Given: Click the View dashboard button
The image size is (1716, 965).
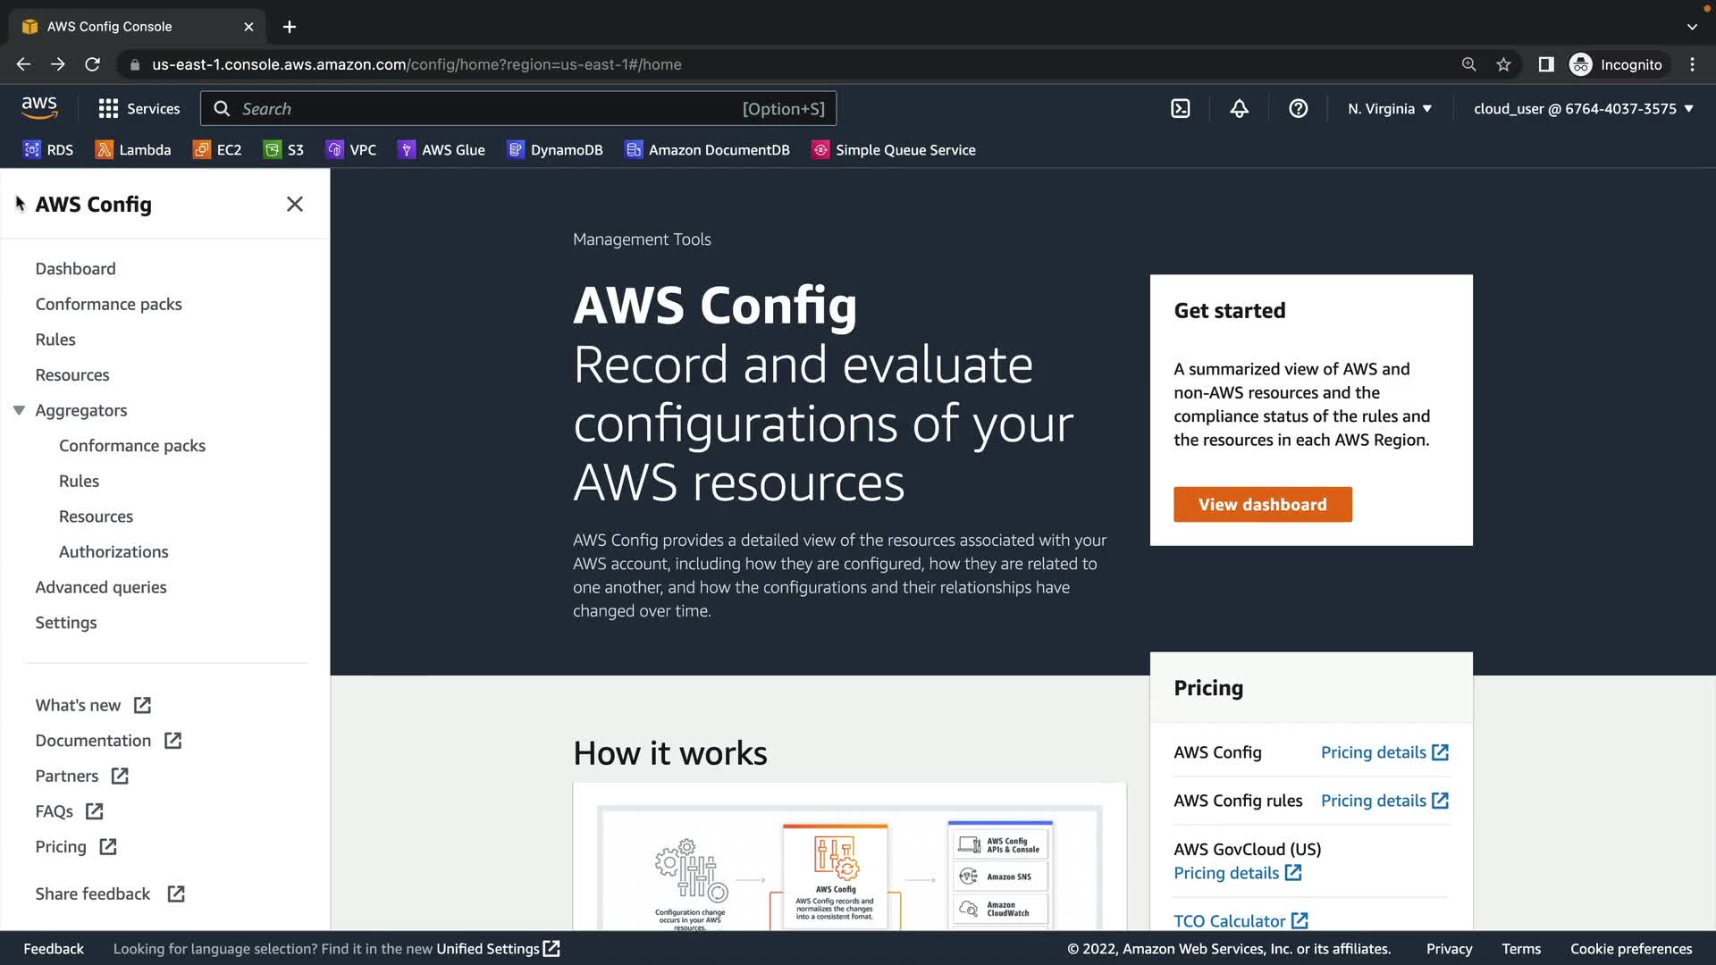Looking at the screenshot, I should (1262, 505).
